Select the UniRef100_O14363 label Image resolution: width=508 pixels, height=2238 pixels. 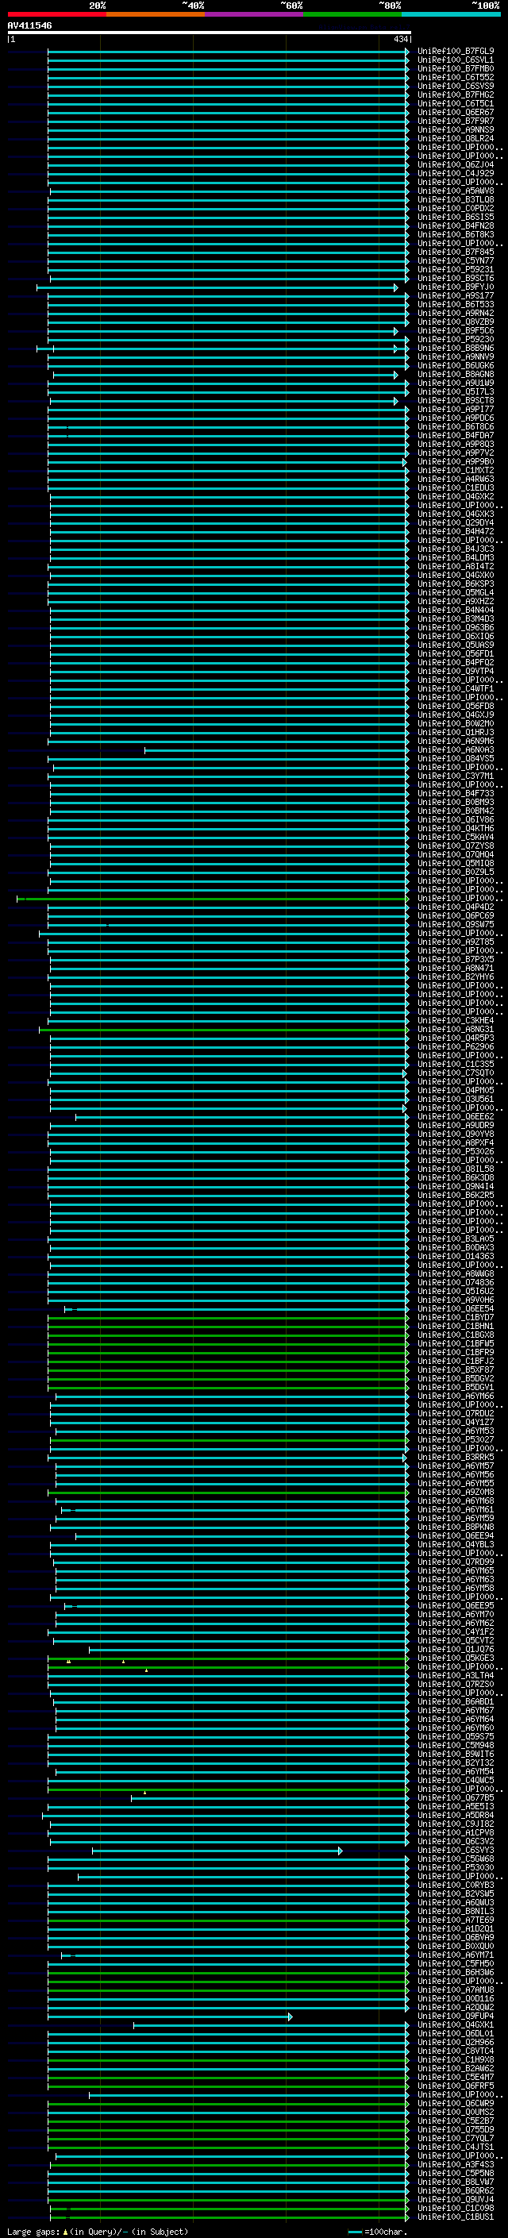455,1256
